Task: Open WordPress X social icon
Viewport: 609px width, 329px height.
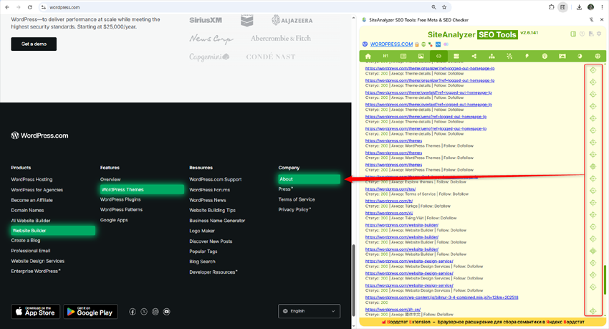Action: 144,312
